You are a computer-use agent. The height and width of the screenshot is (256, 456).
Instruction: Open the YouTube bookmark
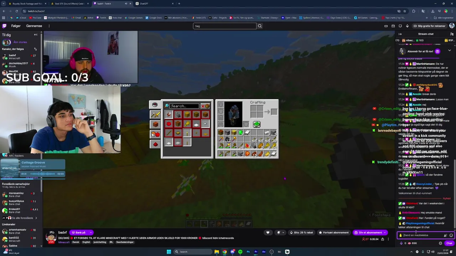point(35,18)
